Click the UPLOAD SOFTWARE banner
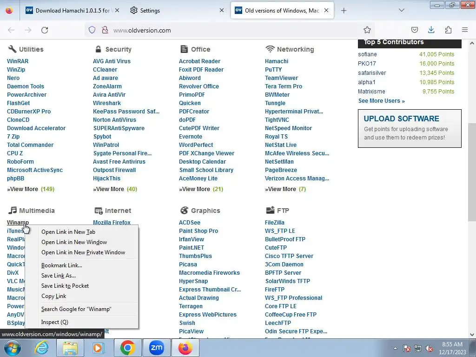This screenshot has width=476, height=357. pyautogui.click(x=410, y=128)
